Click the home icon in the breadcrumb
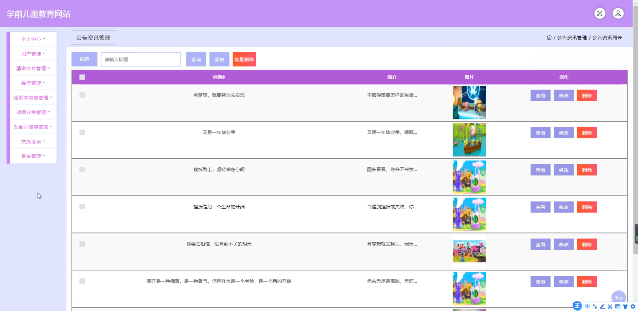 pos(549,38)
